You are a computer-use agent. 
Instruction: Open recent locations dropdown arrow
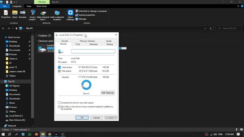pos(13,29)
